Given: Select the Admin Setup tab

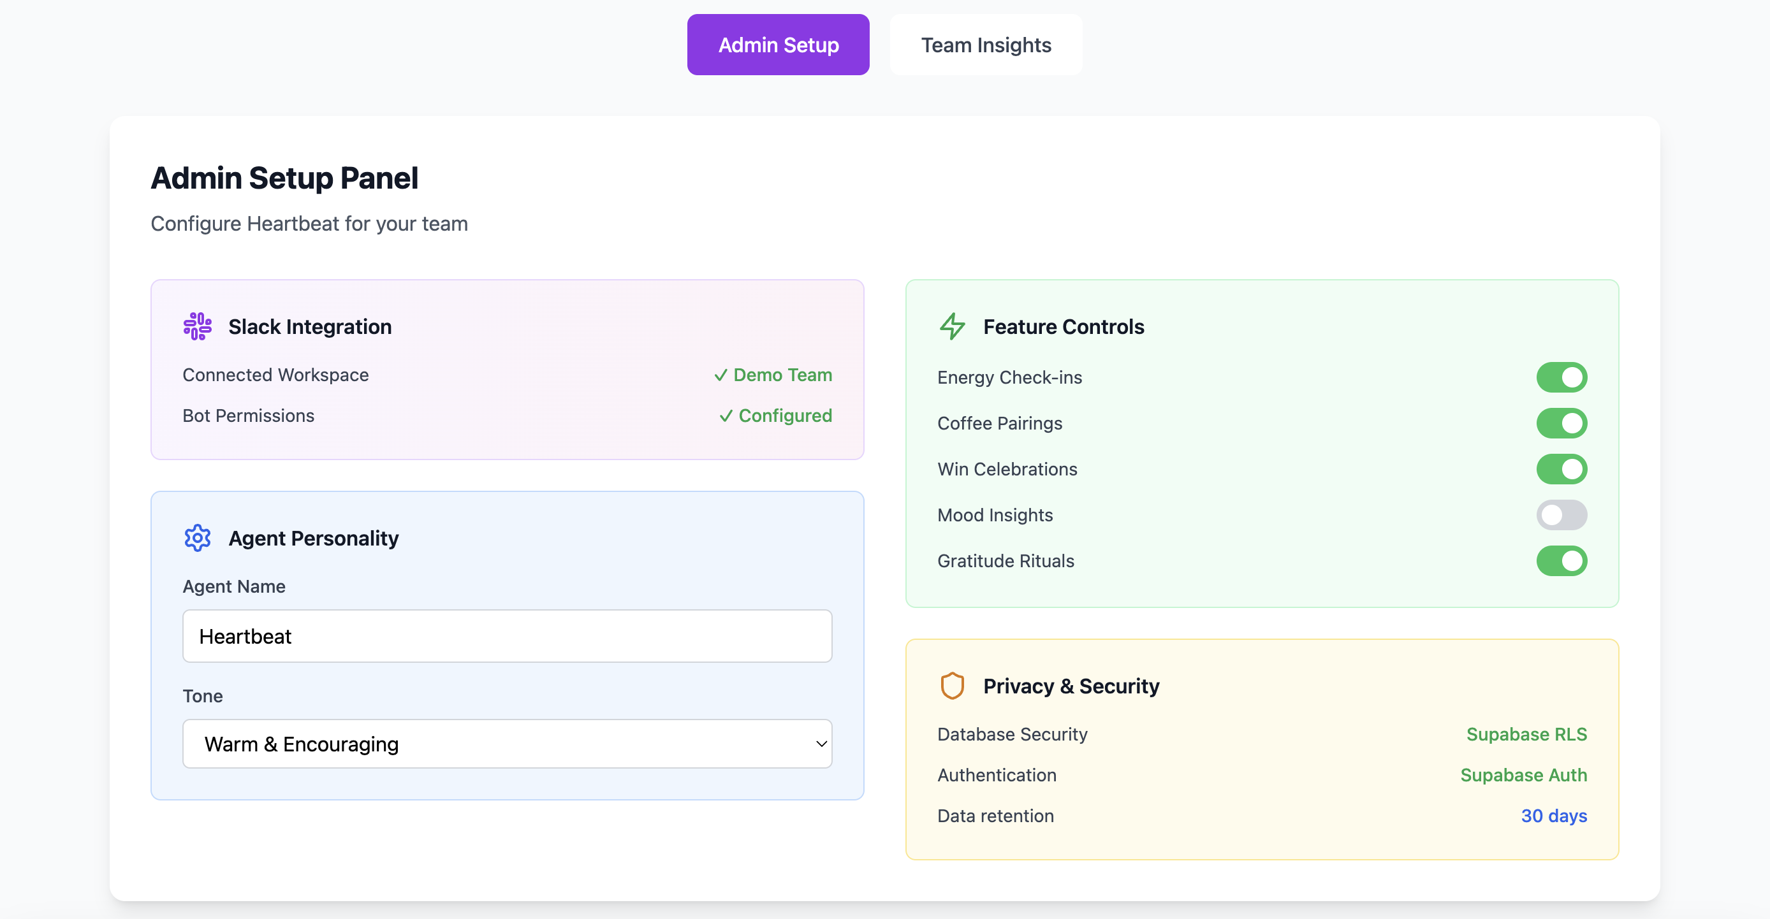Looking at the screenshot, I should pos(778,45).
